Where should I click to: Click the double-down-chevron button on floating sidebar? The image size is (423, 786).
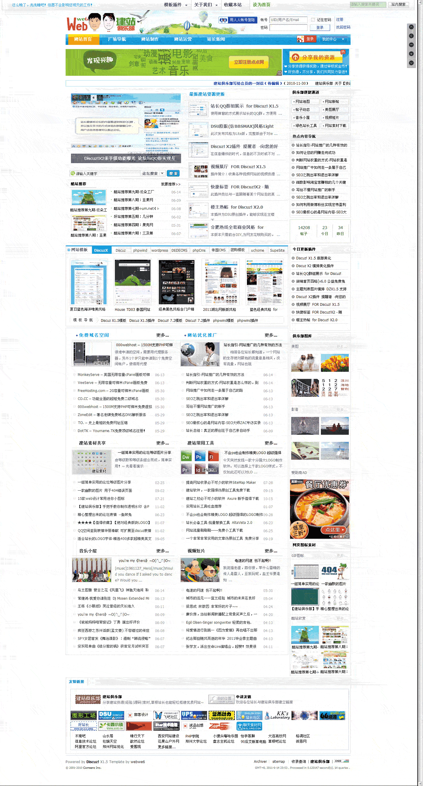[x=411, y=54]
